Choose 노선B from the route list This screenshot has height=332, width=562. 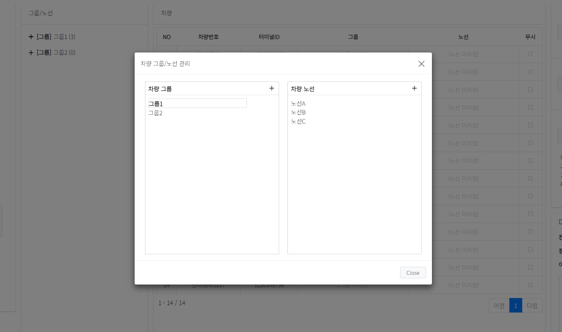[x=298, y=112]
